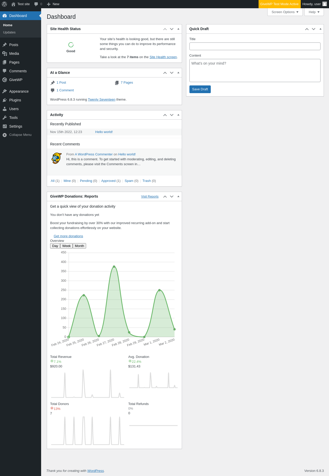Click the Collapse Menu arrow icon

[x=5, y=135]
